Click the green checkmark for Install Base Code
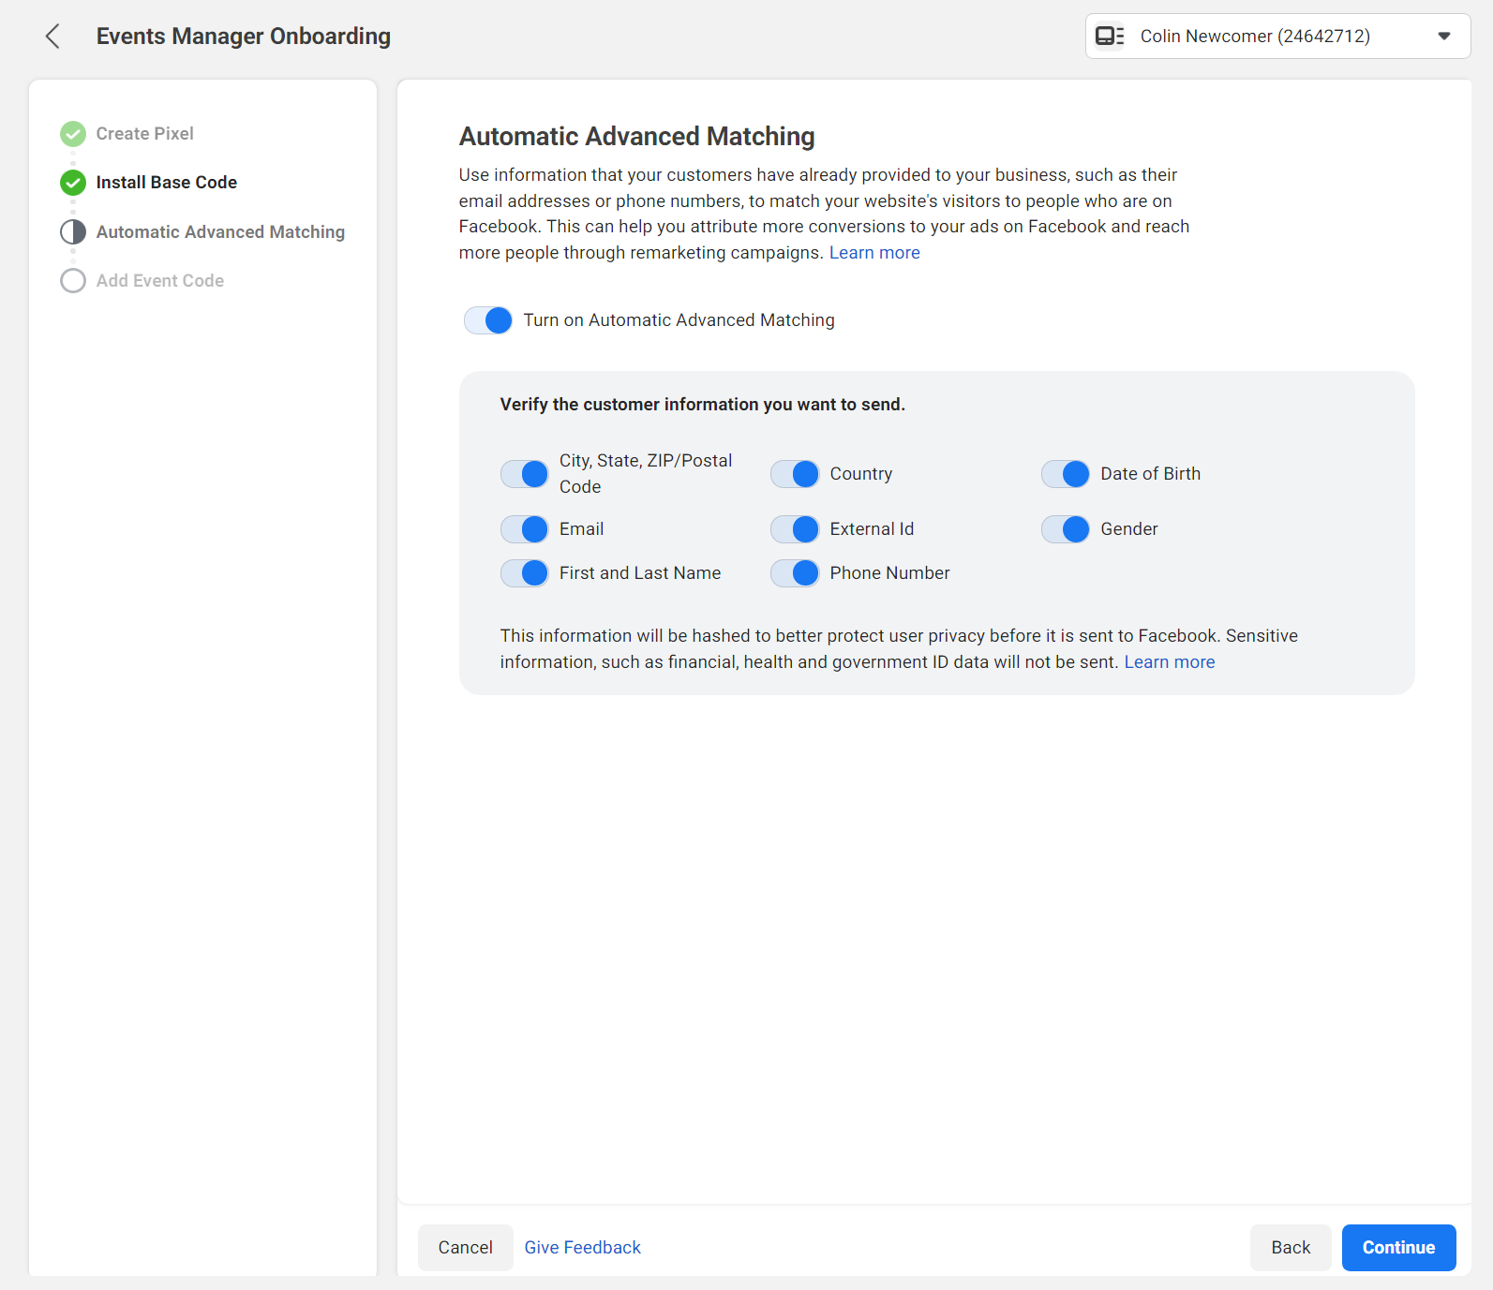 73,183
